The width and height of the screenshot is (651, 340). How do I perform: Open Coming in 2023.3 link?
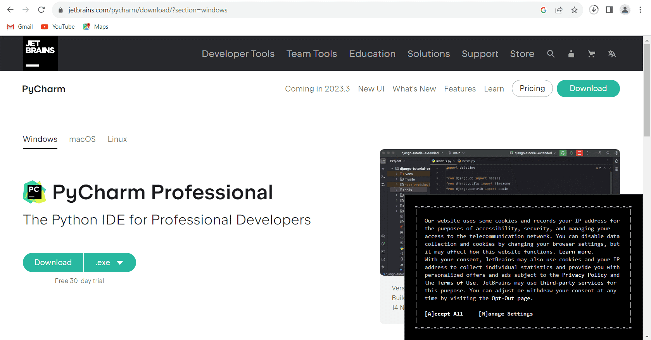tap(318, 89)
